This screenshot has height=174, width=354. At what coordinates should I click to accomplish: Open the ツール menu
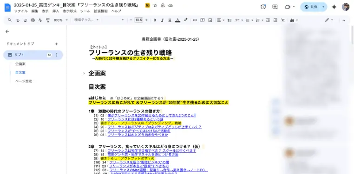pos(85,11)
